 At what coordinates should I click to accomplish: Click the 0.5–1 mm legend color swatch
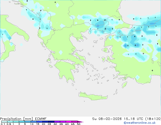pos(10,122)
